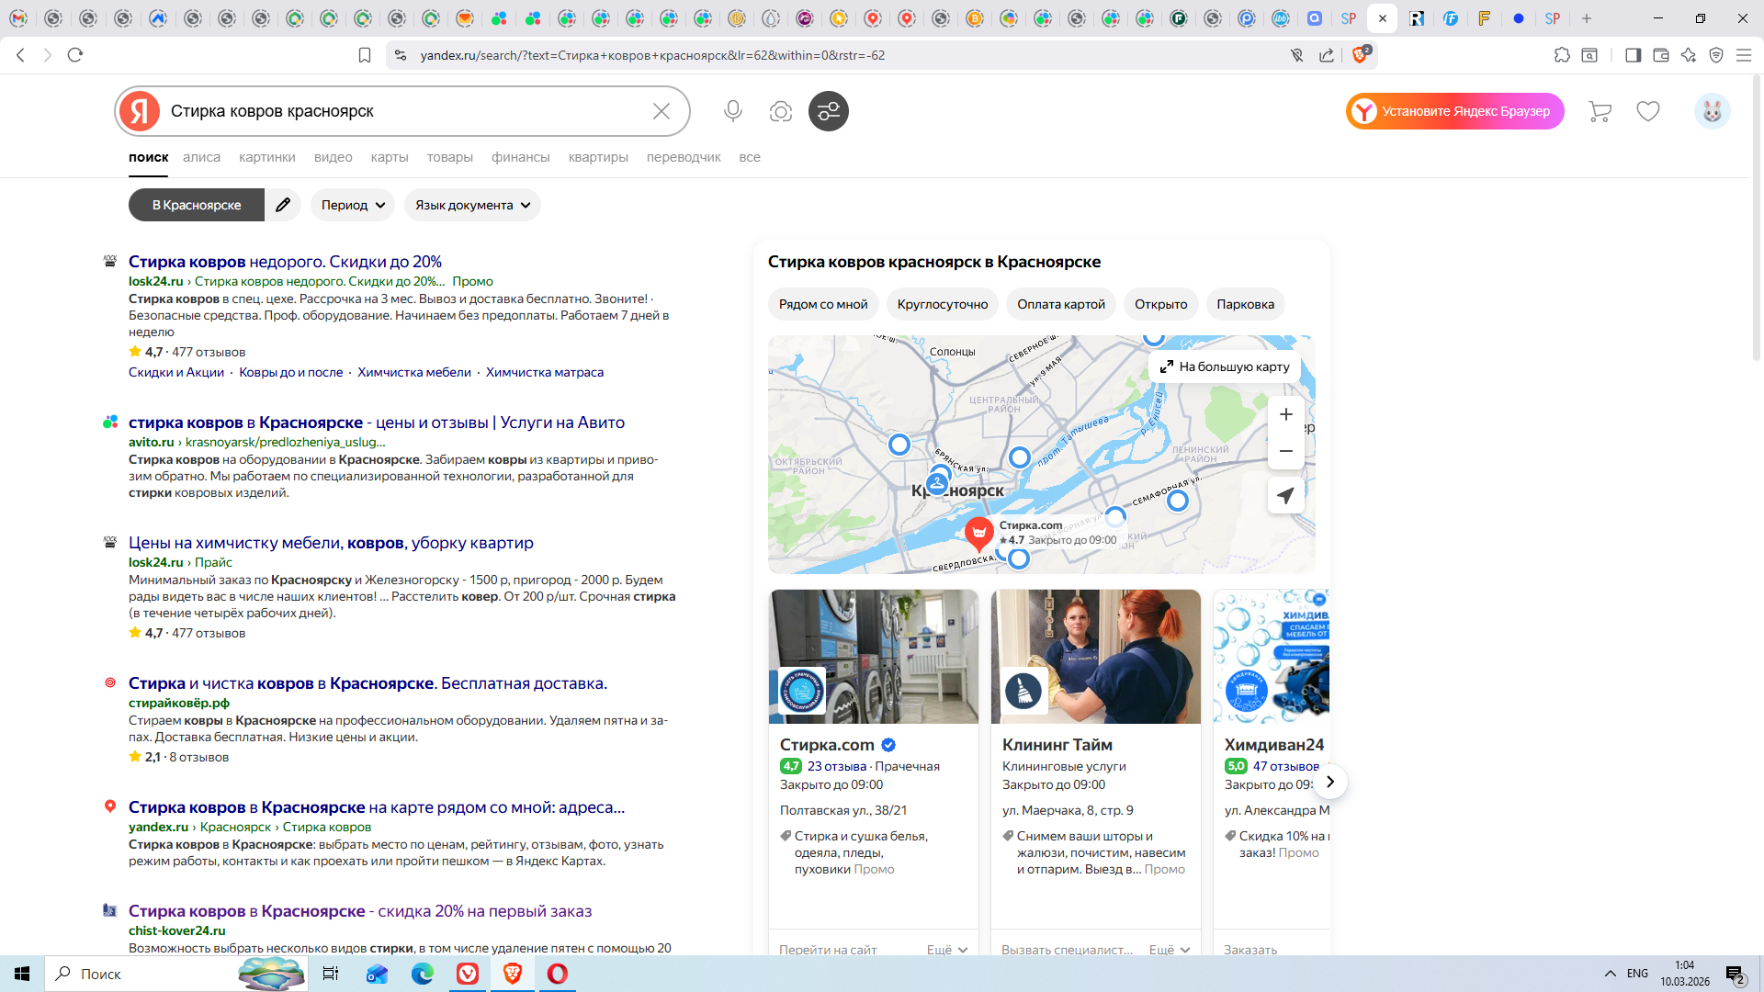Expand 'Ещё' under the Стирка.com card
Screen dimensions: 1764x992
click(946, 950)
